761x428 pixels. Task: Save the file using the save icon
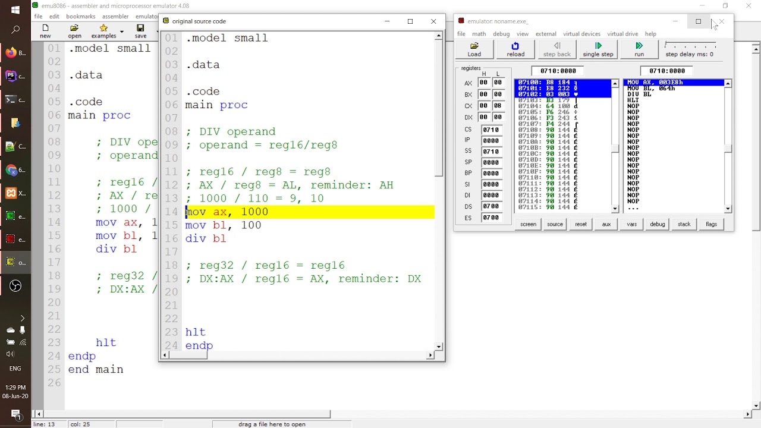(x=140, y=29)
